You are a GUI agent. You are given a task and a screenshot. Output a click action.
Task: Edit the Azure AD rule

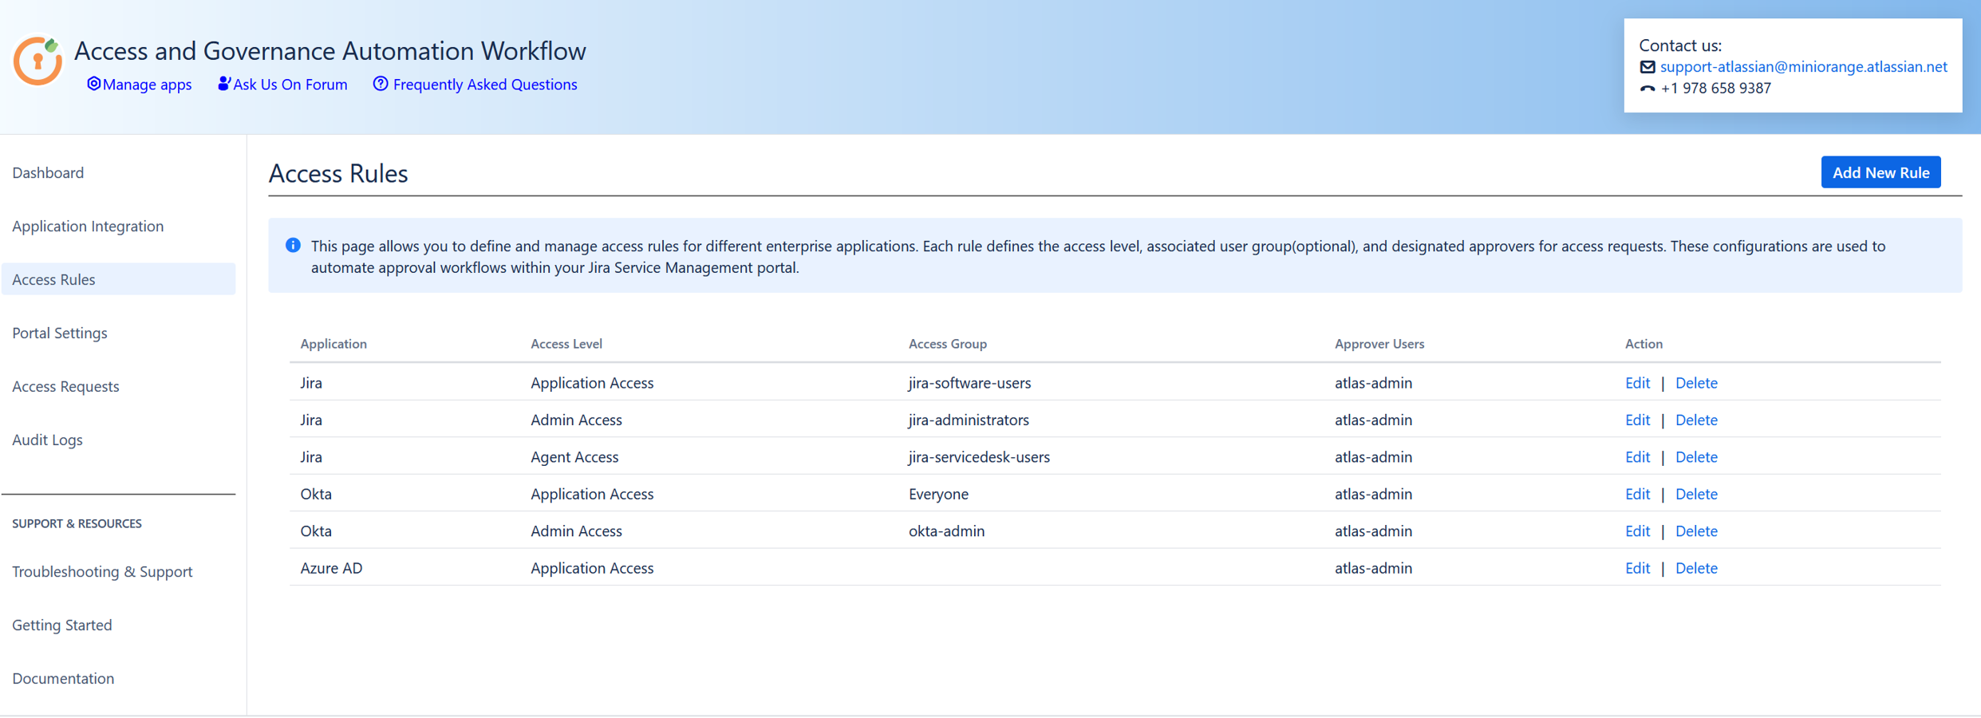pyautogui.click(x=1637, y=568)
